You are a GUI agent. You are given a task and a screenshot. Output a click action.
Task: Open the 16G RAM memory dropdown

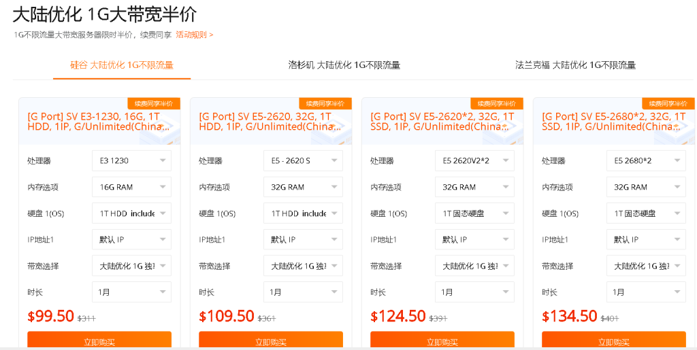point(131,187)
